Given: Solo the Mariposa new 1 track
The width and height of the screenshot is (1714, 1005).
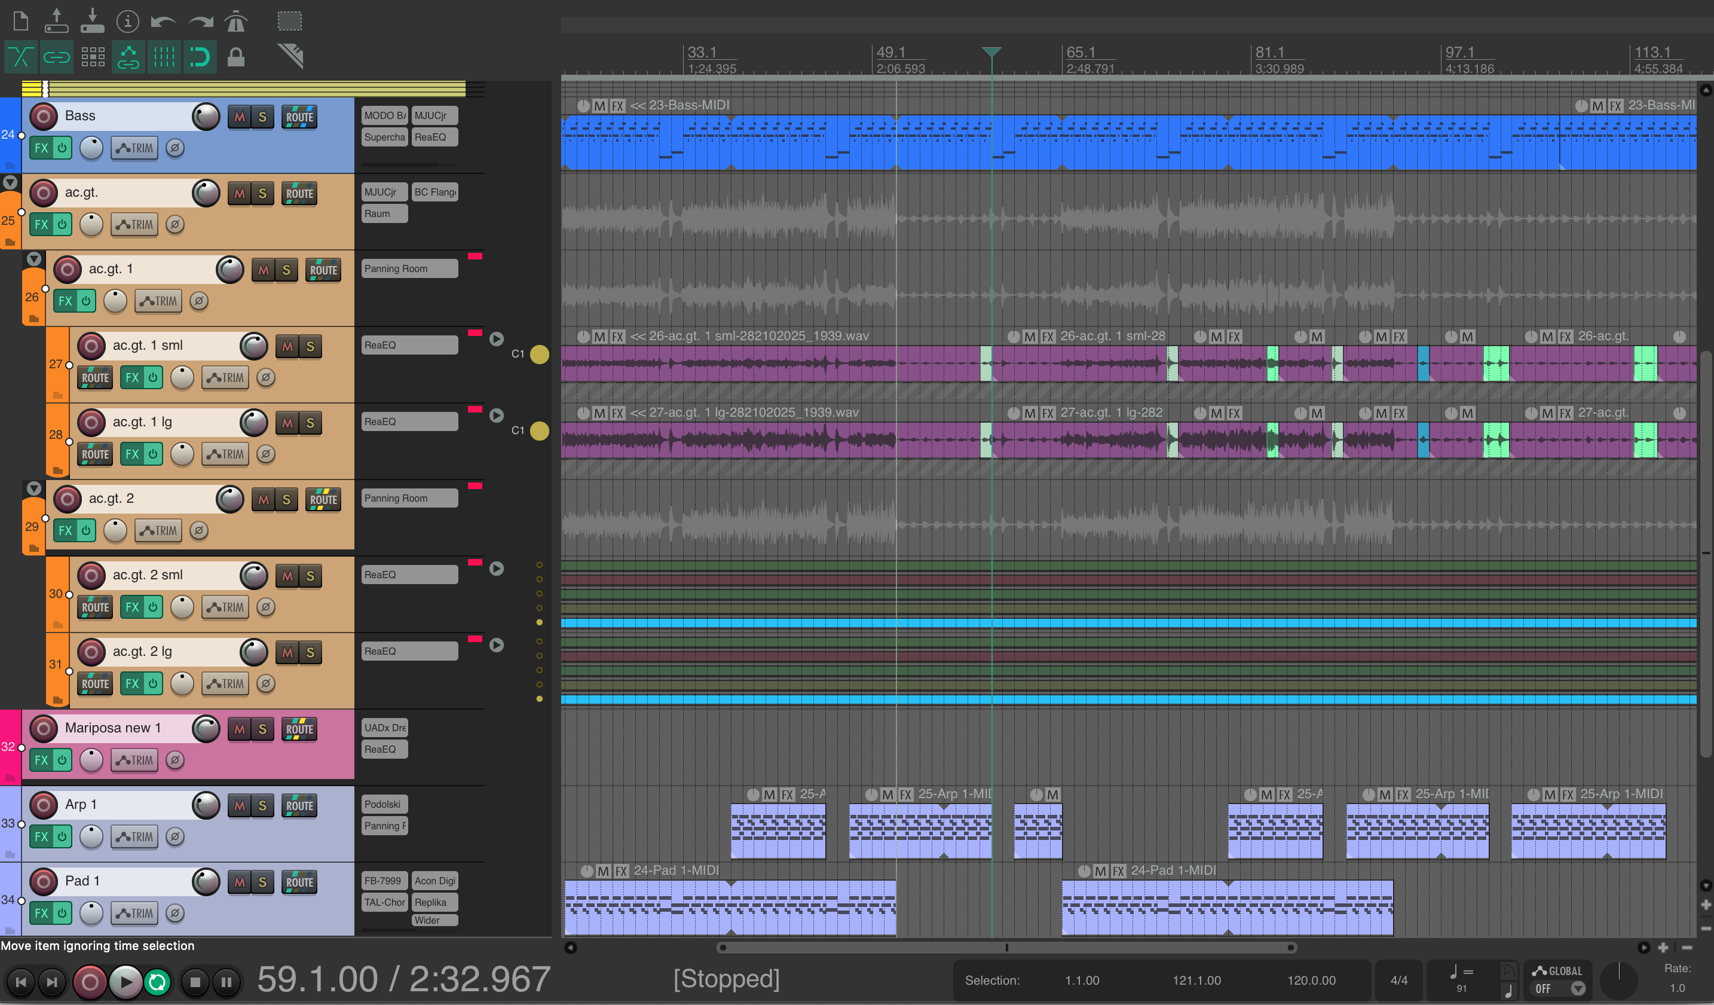Looking at the screenshot, I should click(x=262, y=729).
